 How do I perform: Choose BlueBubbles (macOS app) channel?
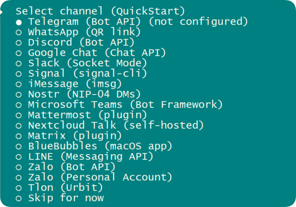tap(100, 146)
